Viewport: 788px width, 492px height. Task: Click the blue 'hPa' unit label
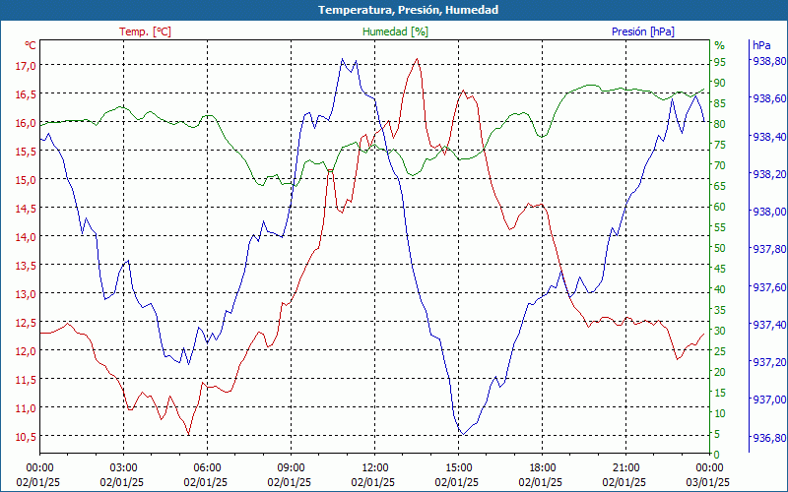pos(761,45)
